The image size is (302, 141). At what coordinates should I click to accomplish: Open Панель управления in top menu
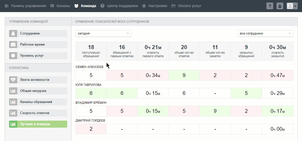25,6
